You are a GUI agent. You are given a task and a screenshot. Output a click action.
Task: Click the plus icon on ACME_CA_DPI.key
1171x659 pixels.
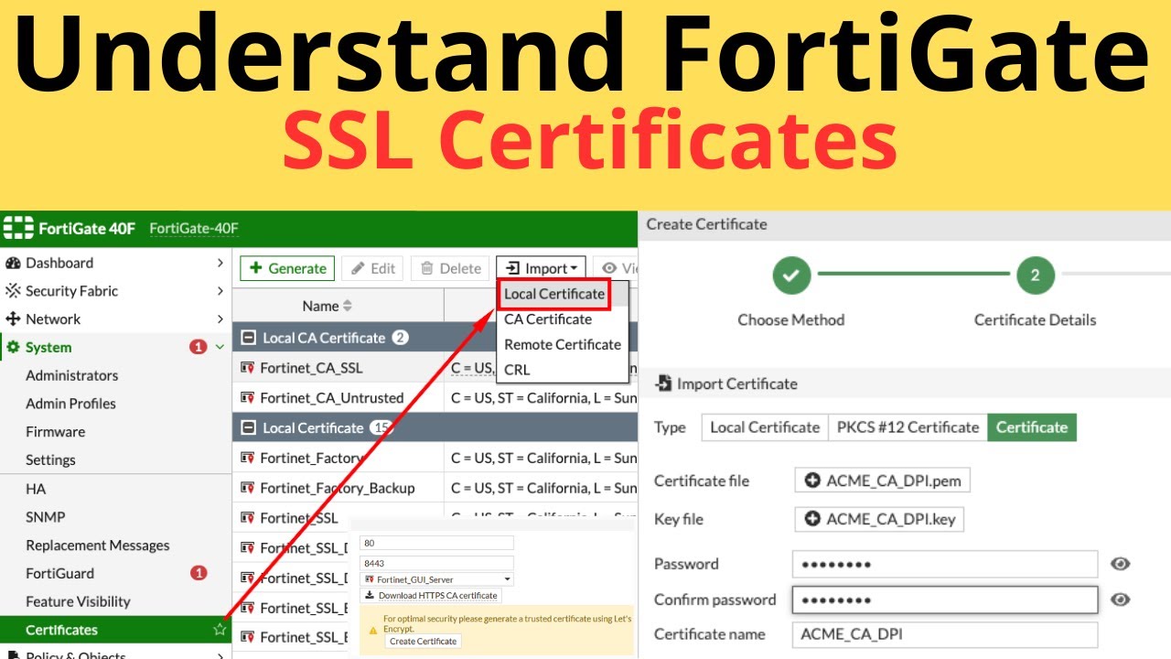click(811, 519)
